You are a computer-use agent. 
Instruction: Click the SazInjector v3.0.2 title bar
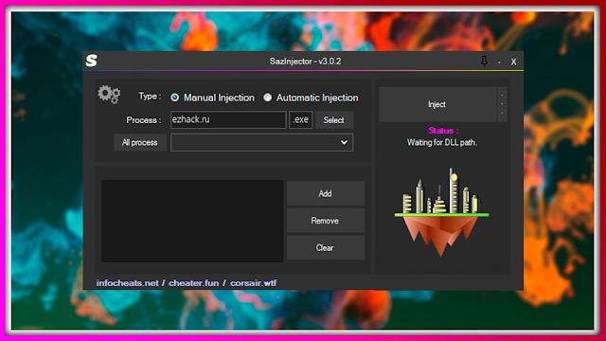pos(305,62)
